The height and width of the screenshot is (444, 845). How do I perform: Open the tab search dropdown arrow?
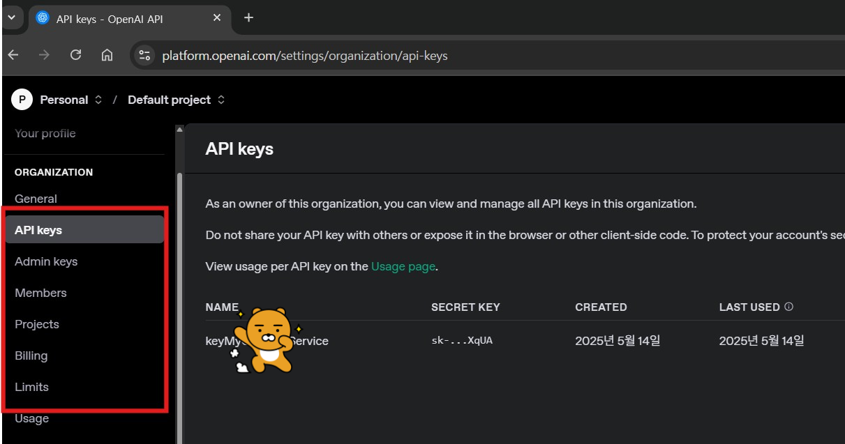tap(10, 17)
